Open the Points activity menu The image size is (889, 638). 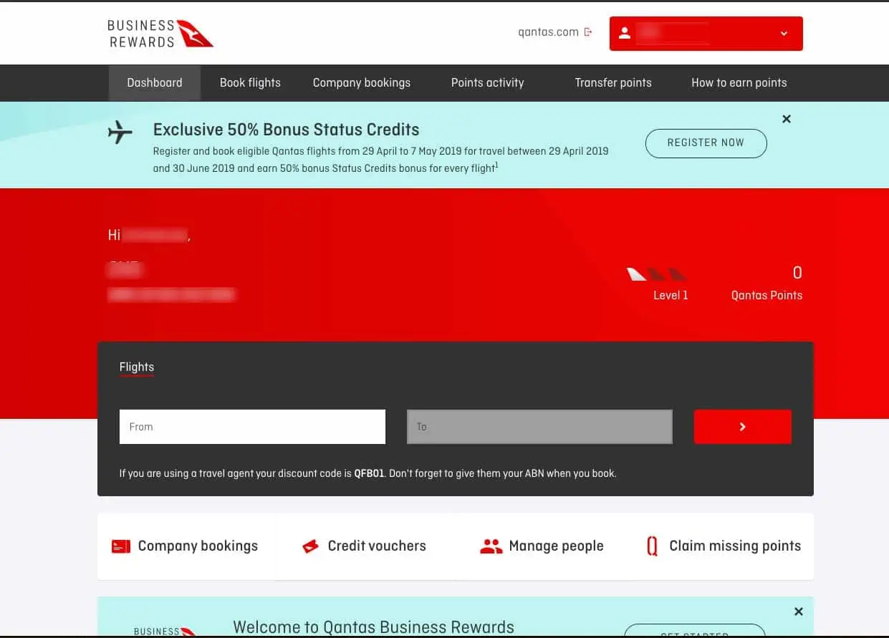pyautogui.click(x=488, y=83)
